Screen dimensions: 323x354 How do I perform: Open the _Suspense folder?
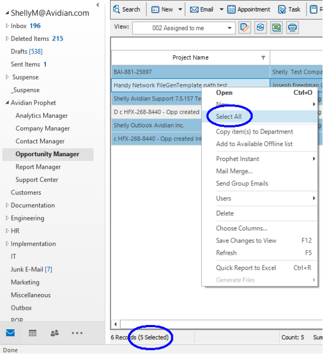coord(25,90)
